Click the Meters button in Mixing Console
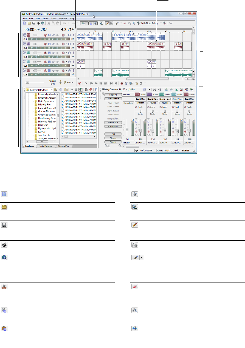The image size is (245, 348). click(x=113, y=138)
